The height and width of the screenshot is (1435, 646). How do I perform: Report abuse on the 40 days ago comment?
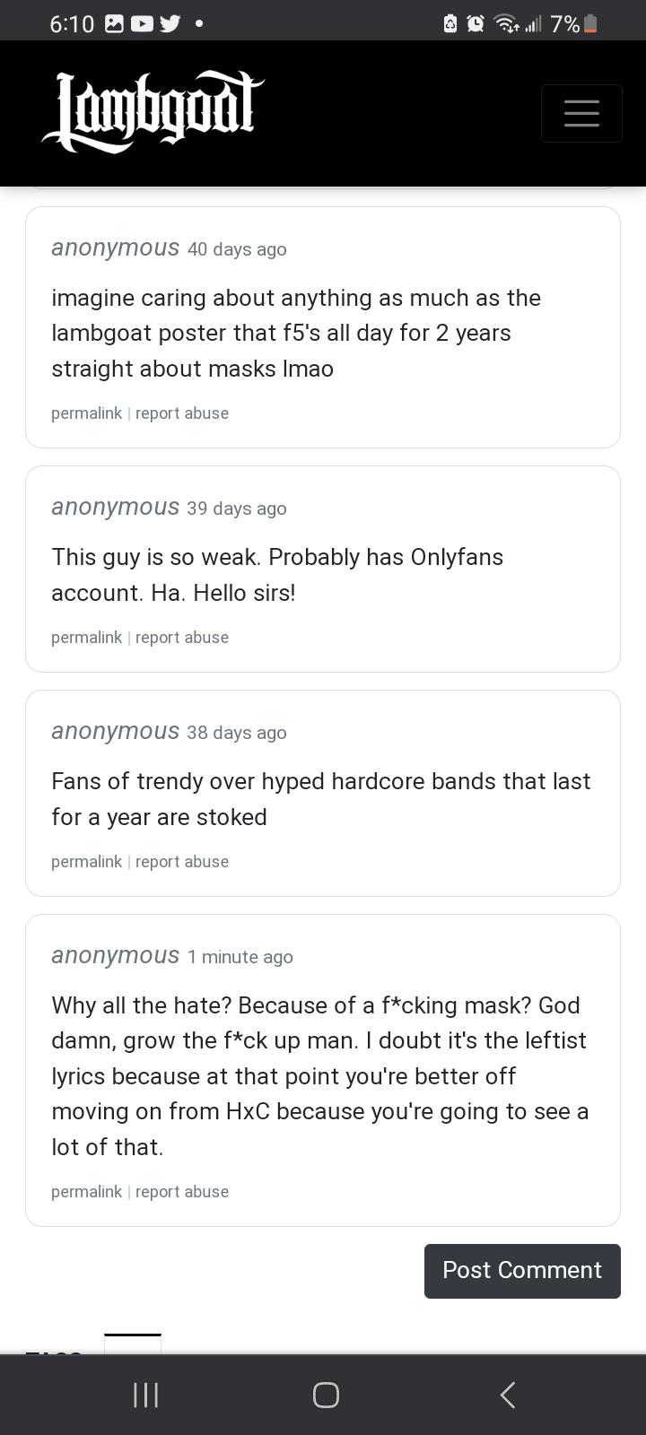[182, 413]
